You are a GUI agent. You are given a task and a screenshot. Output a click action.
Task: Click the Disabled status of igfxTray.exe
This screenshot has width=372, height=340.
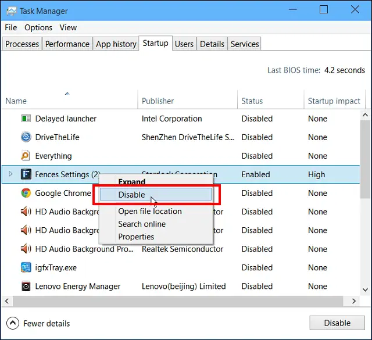[x=257, y=267]
